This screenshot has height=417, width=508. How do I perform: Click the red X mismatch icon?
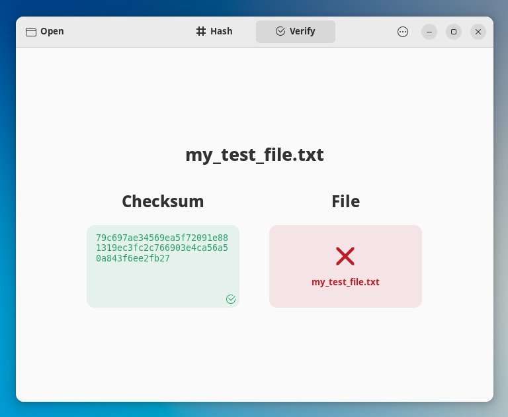click(345, 256)
